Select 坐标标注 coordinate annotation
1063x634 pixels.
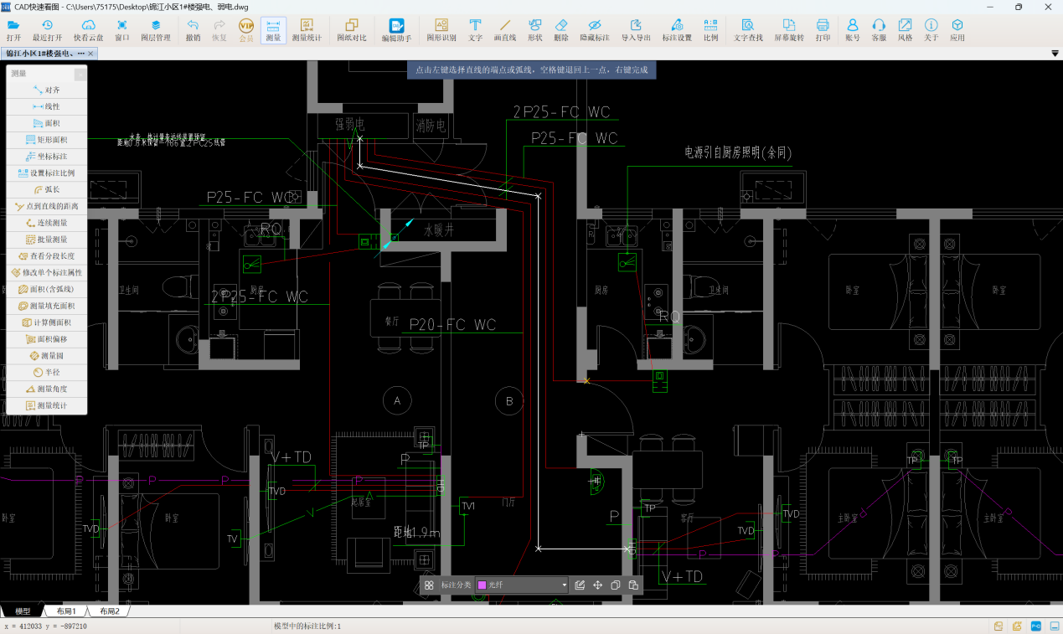(47, 157)
